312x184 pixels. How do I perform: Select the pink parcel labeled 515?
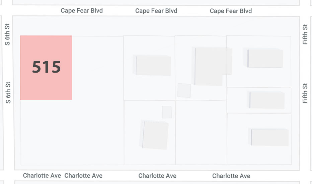[46, 68]
